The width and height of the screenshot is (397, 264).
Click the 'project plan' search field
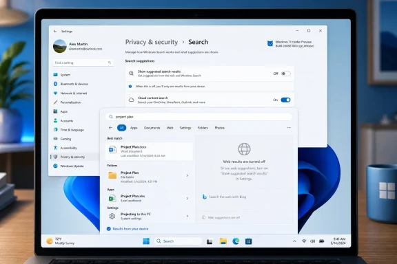tap(198, 117)
